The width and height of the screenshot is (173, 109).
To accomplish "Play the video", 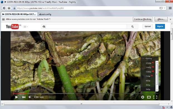I will tap(16, 97).
